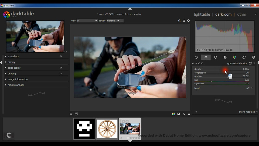Open the correction group module icon
The image size is (259, 146).
pos(244,57)
